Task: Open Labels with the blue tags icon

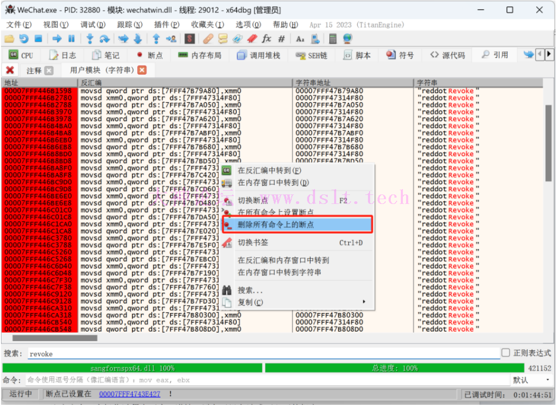Action: [x=238, y=39]
